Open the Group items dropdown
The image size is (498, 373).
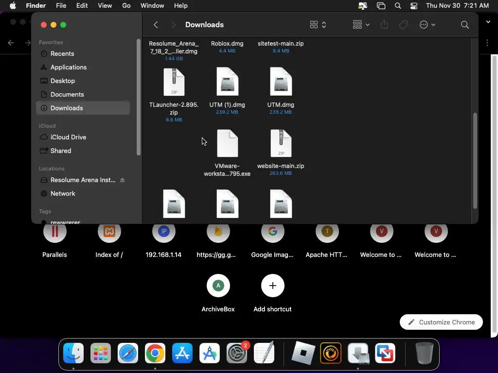[x=361, y=25]
